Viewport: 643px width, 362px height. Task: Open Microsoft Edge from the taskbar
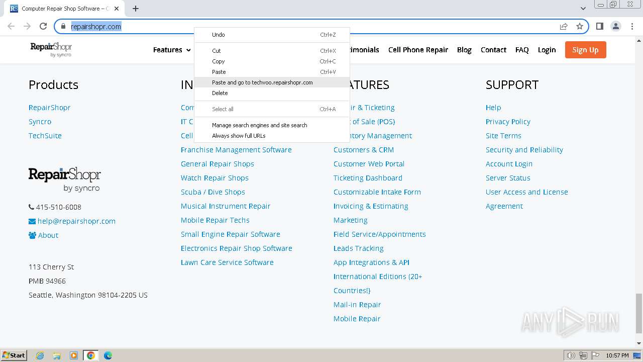(x=108, y=355)
